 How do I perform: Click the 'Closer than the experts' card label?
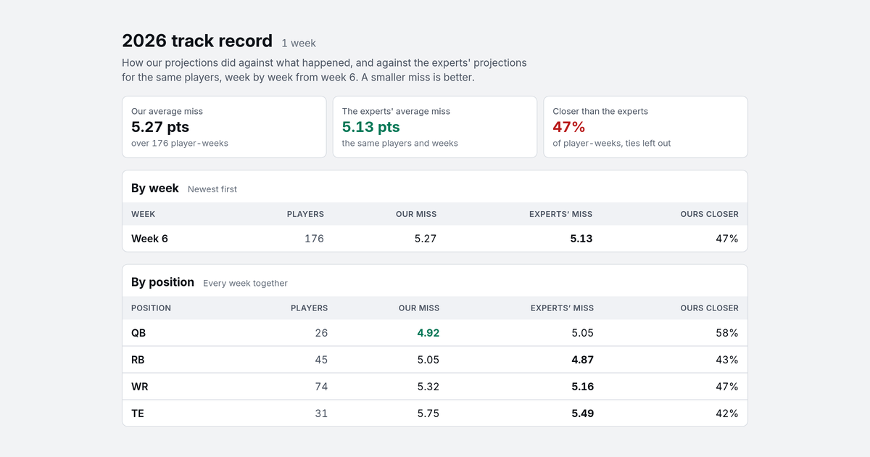click(x=600, y=112)
